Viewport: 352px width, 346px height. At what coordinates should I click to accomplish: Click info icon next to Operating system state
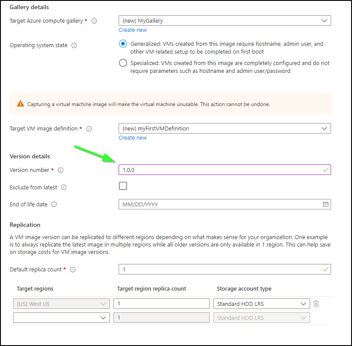(x=74, y=45)
